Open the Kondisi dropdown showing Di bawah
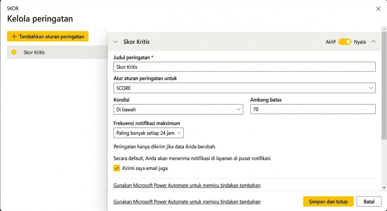This screenshot has height=211, width=387. click(178, 109)
